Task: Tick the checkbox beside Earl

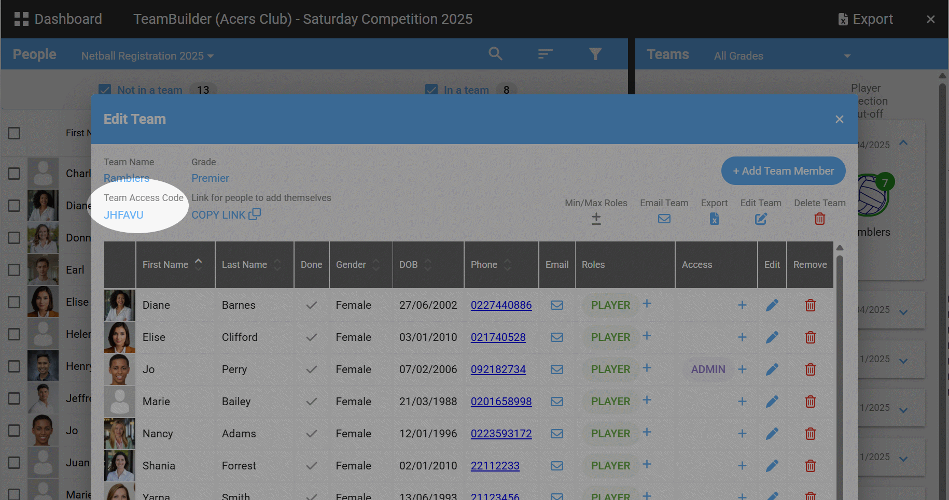Action: [14, 270]
